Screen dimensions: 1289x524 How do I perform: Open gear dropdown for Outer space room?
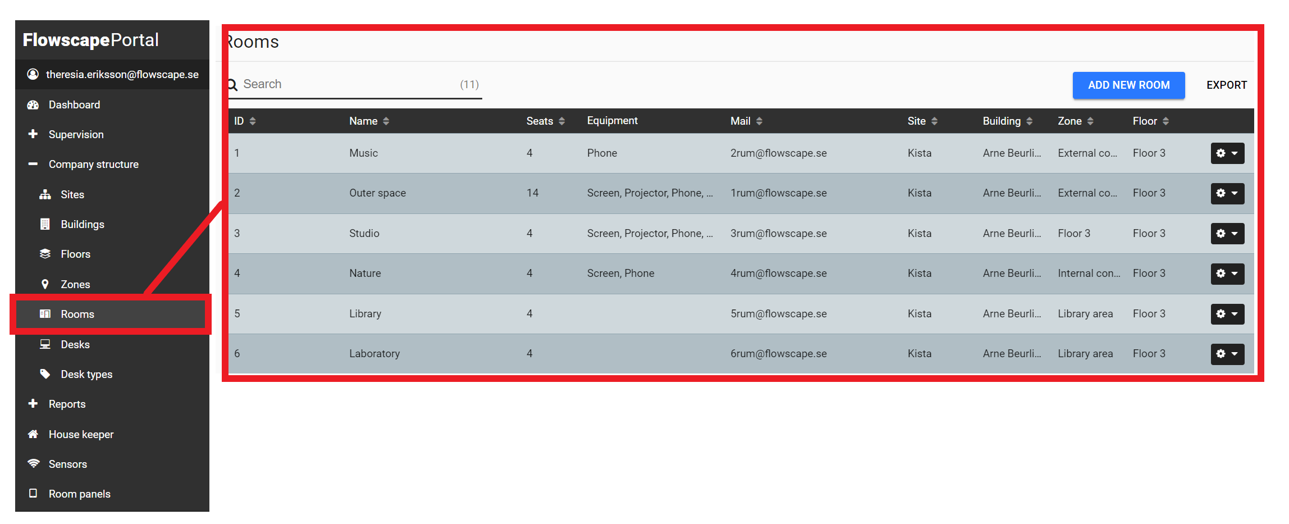pos(1227,193)
